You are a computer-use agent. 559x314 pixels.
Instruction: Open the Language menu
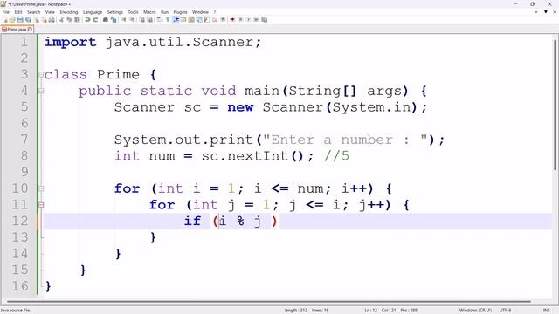(93, 12)
